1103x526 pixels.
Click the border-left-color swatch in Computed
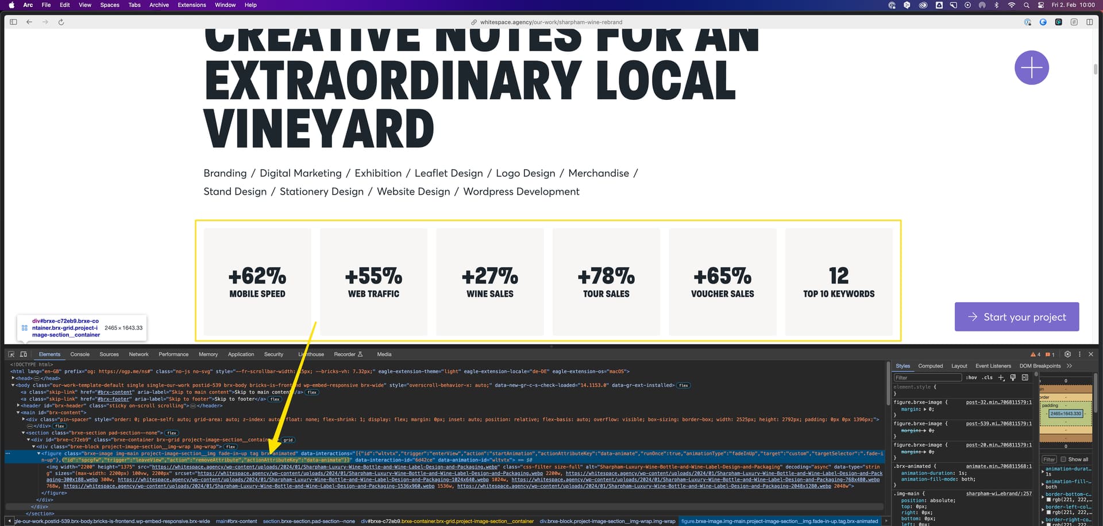click(x=1048, y=513)
